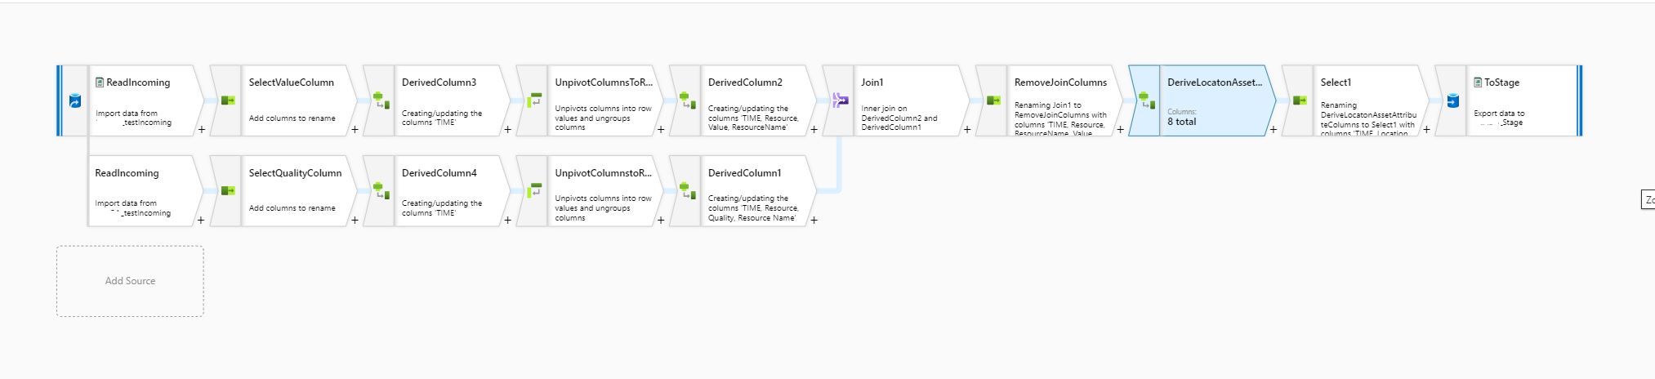Click plus after SelectValueColumn

click(x=355, y=129)
